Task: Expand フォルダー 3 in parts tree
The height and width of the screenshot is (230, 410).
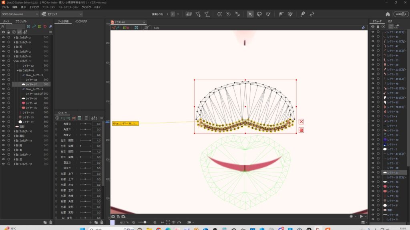Action: click(14, 38)
